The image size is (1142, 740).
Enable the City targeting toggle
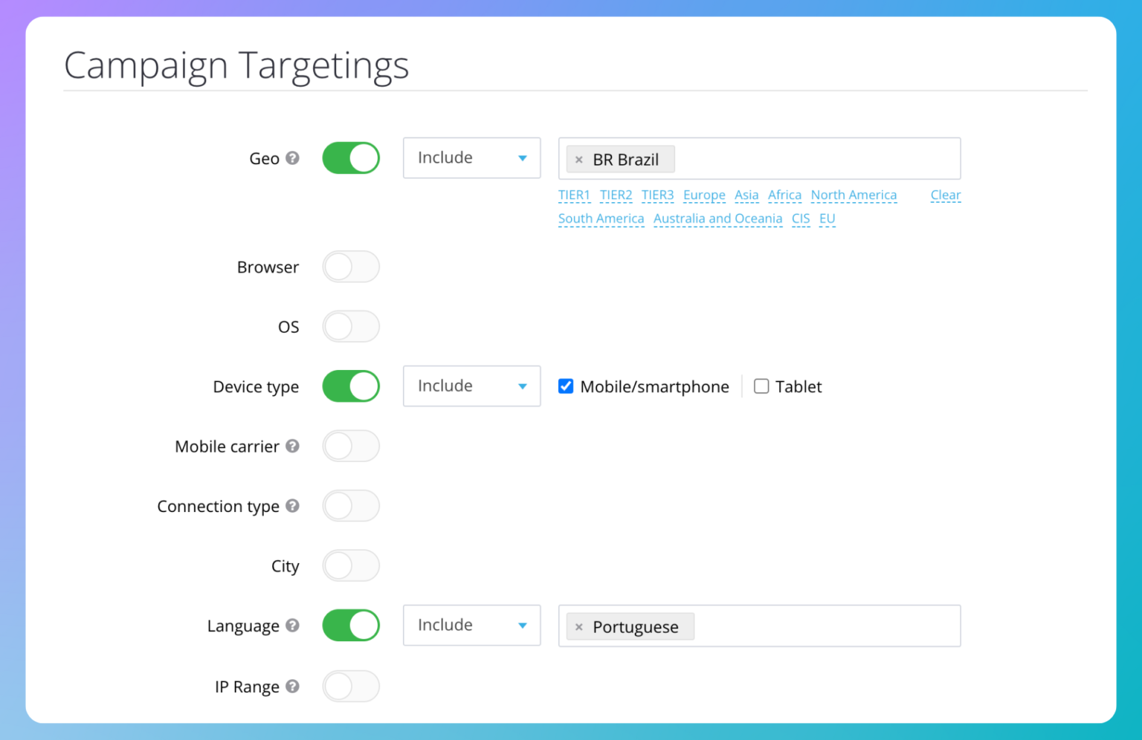click(x=351, y=566)
